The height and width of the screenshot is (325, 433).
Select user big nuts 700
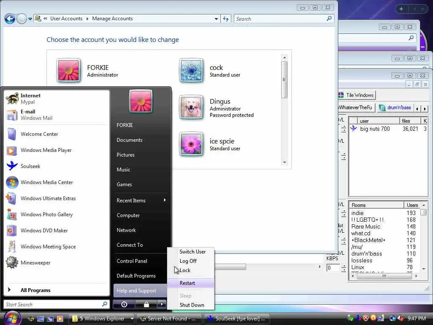tap(388, 129)
